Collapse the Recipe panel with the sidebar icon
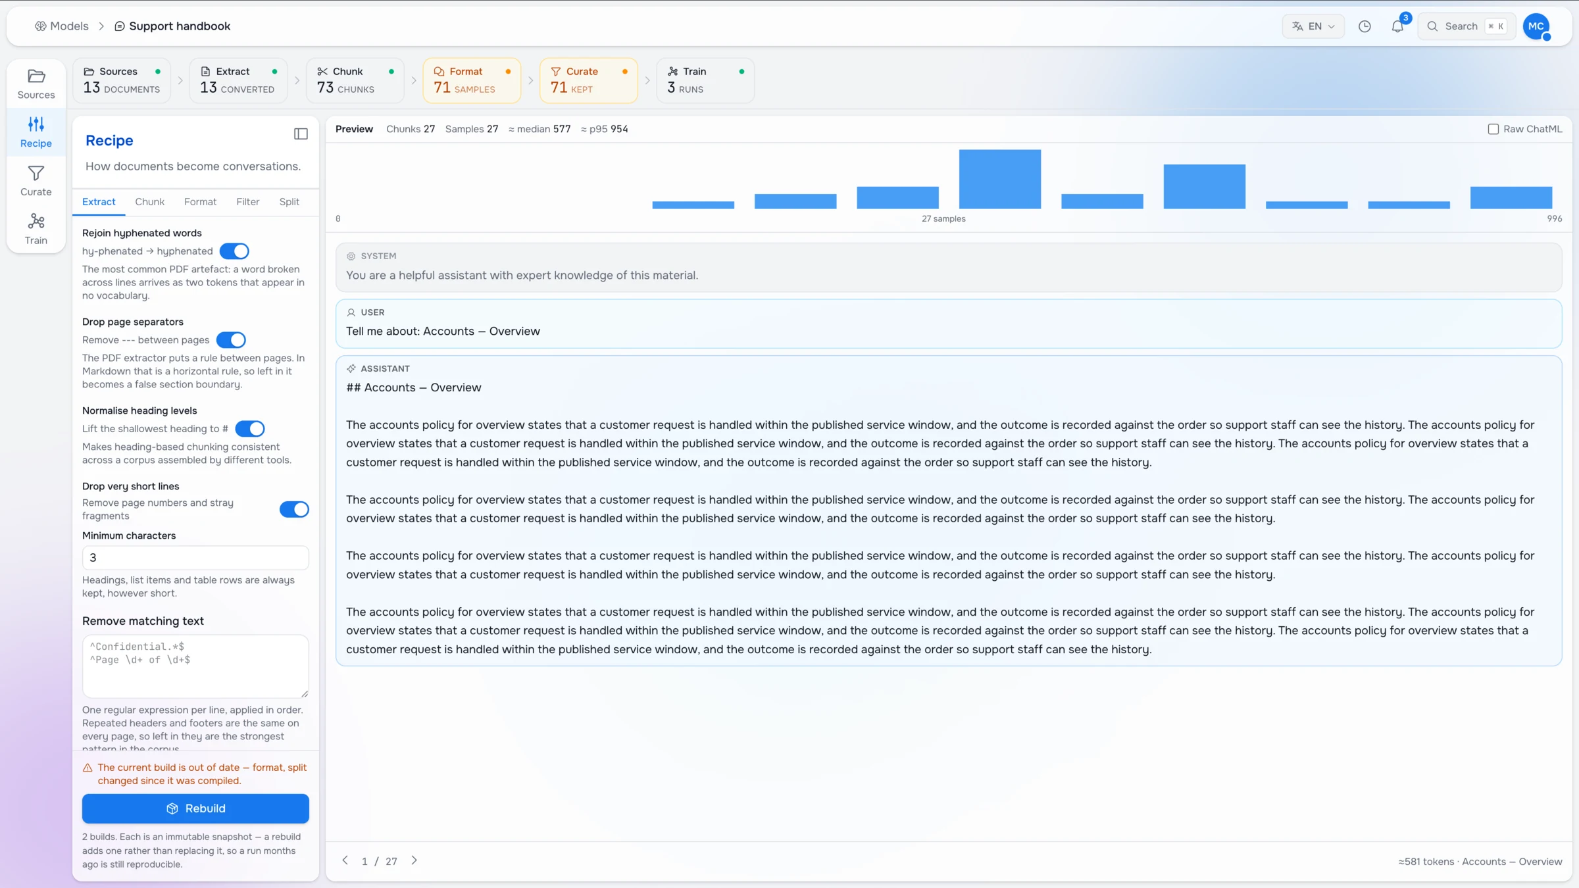Screen dimensions: 1579x888 coord(301,134)
